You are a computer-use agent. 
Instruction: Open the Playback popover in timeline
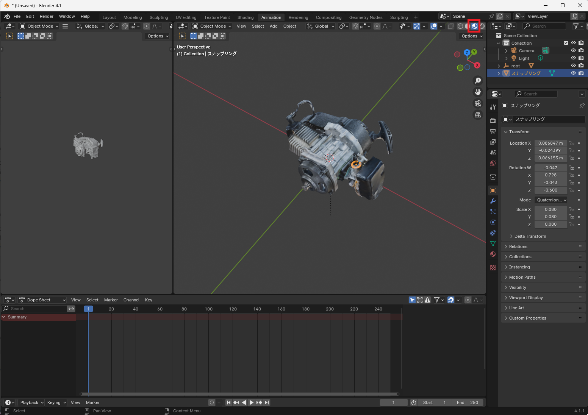[31, 403]
